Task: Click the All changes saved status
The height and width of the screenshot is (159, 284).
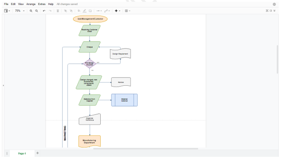Action: (x=67, y=4)
